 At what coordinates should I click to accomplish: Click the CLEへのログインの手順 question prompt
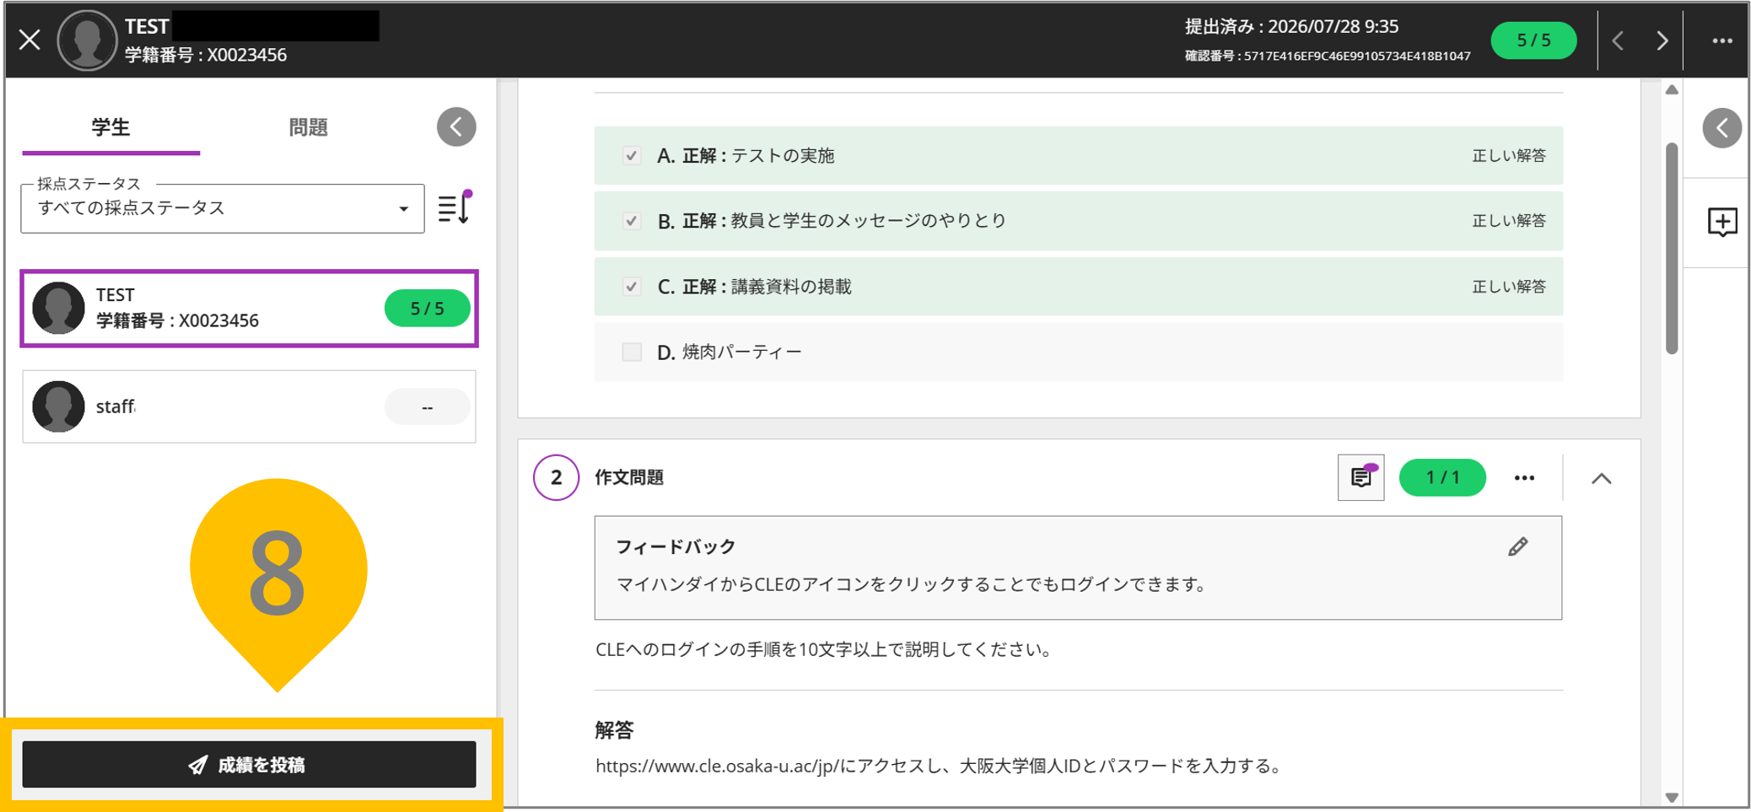(x=823, y=650)
